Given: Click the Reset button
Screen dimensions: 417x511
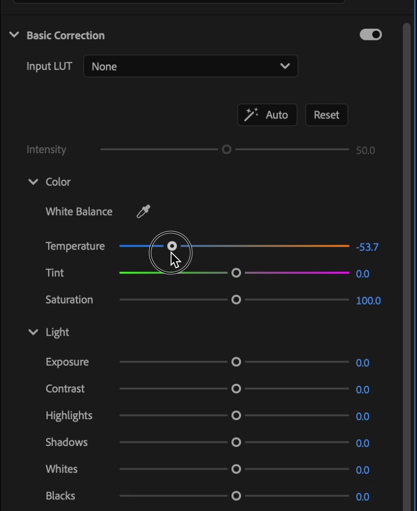Looking at the screenshot, I should pos(327,115).
